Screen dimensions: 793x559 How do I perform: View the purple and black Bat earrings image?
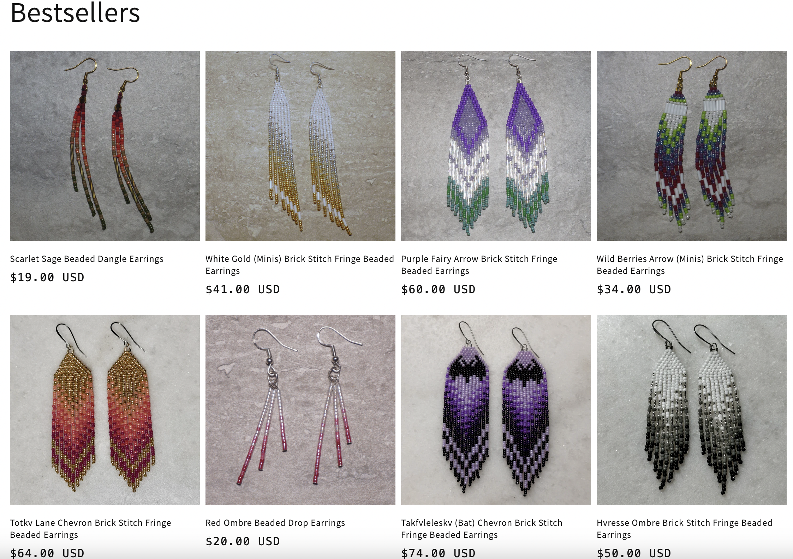point(496,410)
